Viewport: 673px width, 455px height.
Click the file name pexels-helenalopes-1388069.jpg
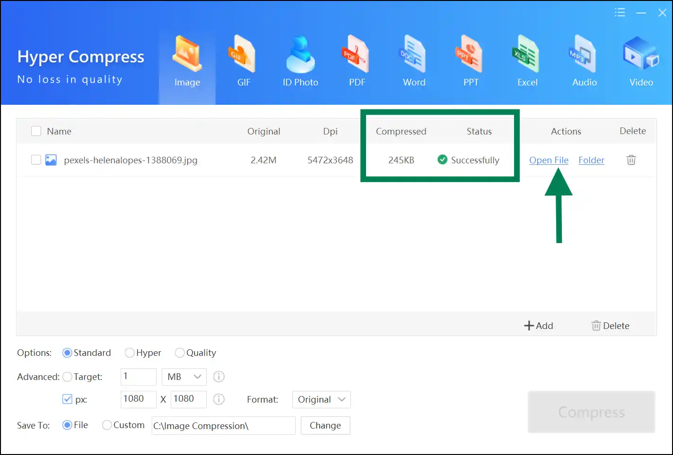[131, 160]
